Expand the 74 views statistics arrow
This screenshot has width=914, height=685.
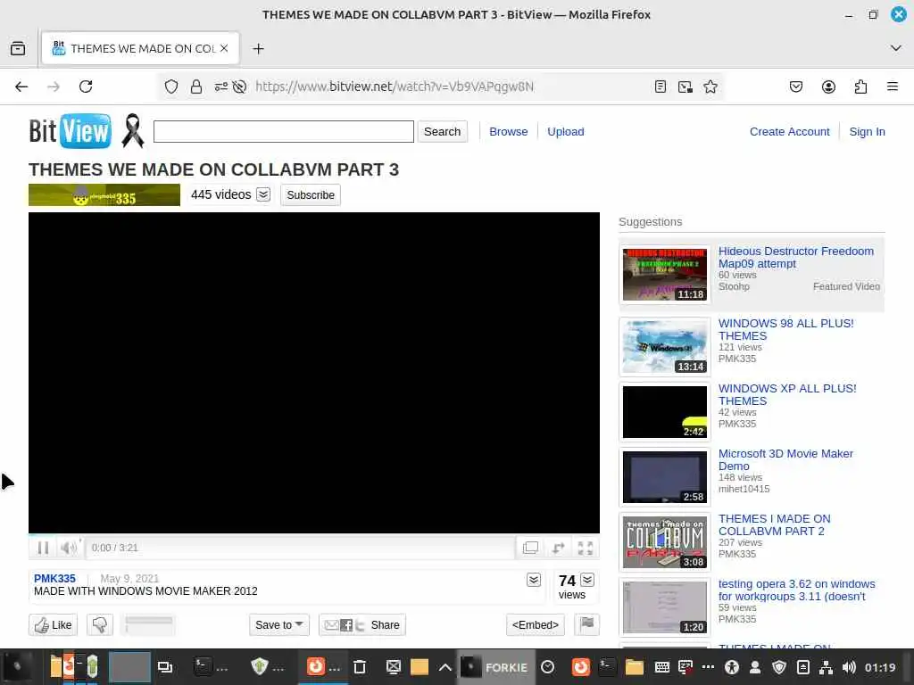coord(587,580)
